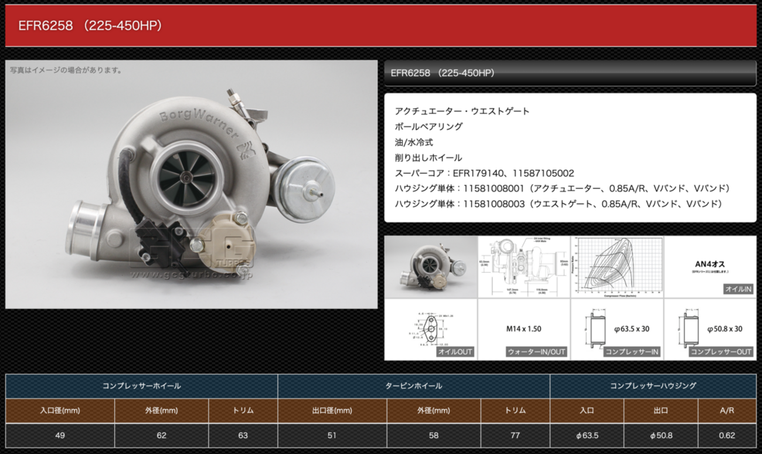762x454 pixels.
Task: Open the オイルOUT flange drawing thumbnail
Action: click(431, 329)
